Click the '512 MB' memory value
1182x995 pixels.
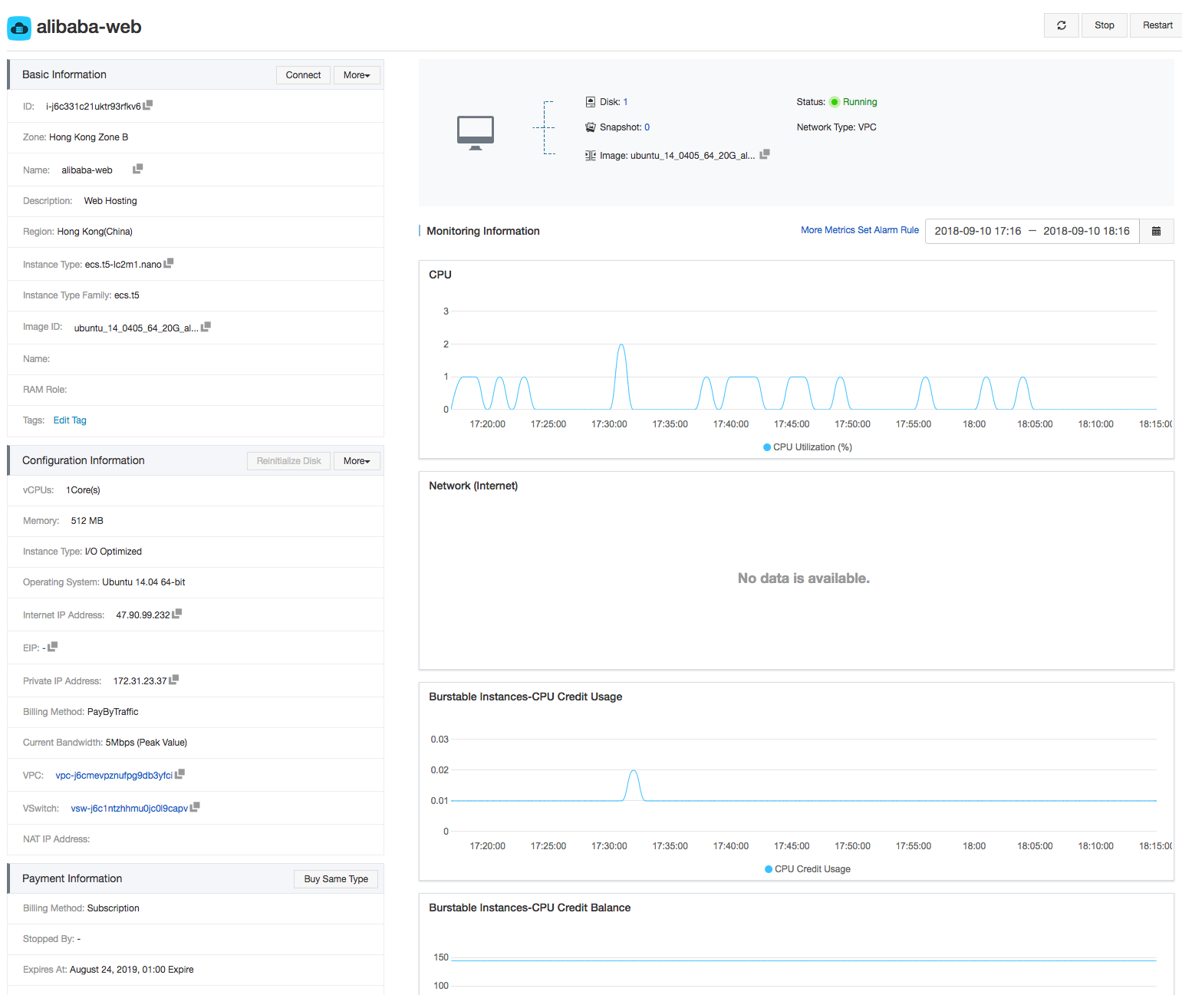pos(87,521)
